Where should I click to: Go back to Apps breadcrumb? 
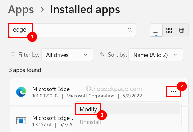(x=21, y=9)
